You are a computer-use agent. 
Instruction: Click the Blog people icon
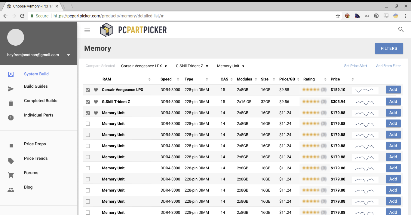(x=11, y=190)
